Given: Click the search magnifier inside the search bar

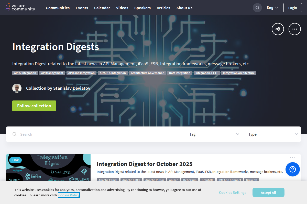Looking at the screenshot, I should (15, 134).
